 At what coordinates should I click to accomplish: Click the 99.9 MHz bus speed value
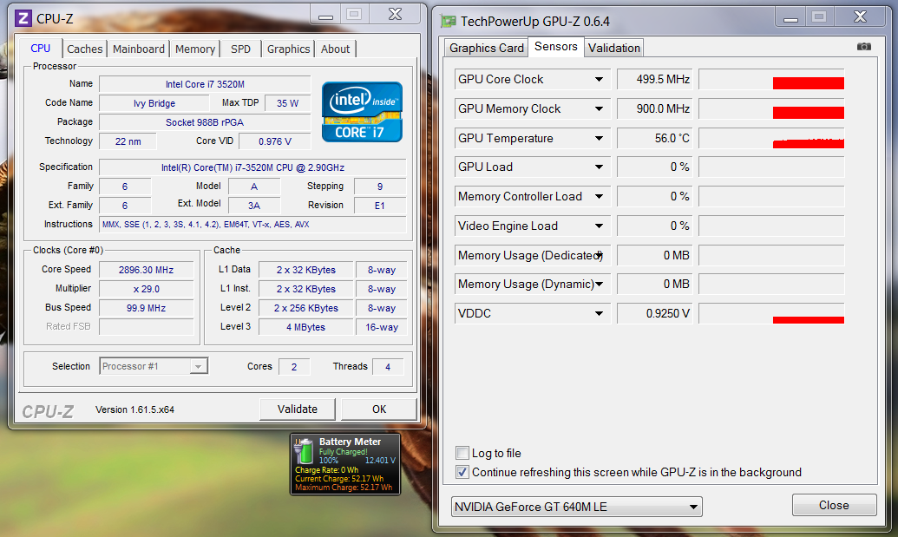pos(146,307)
